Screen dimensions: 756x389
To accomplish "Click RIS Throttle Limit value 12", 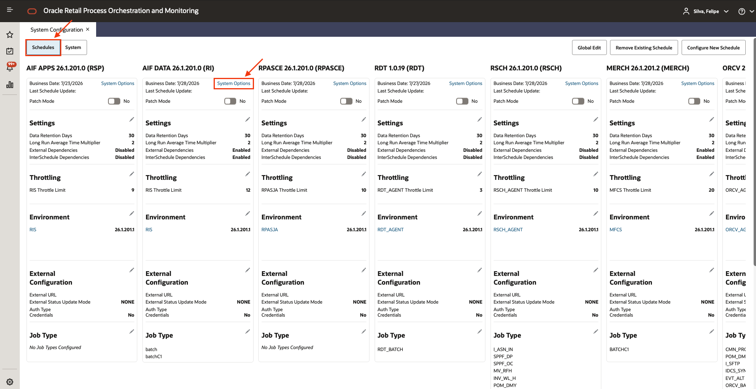I will 248,190.
